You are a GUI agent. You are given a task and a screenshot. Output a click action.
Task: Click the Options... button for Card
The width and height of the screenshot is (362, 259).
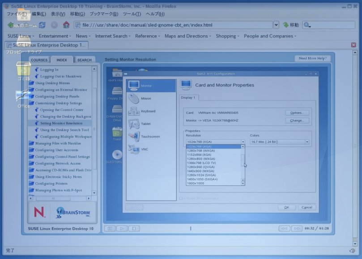pyautogui.click(x=297, y=113)
